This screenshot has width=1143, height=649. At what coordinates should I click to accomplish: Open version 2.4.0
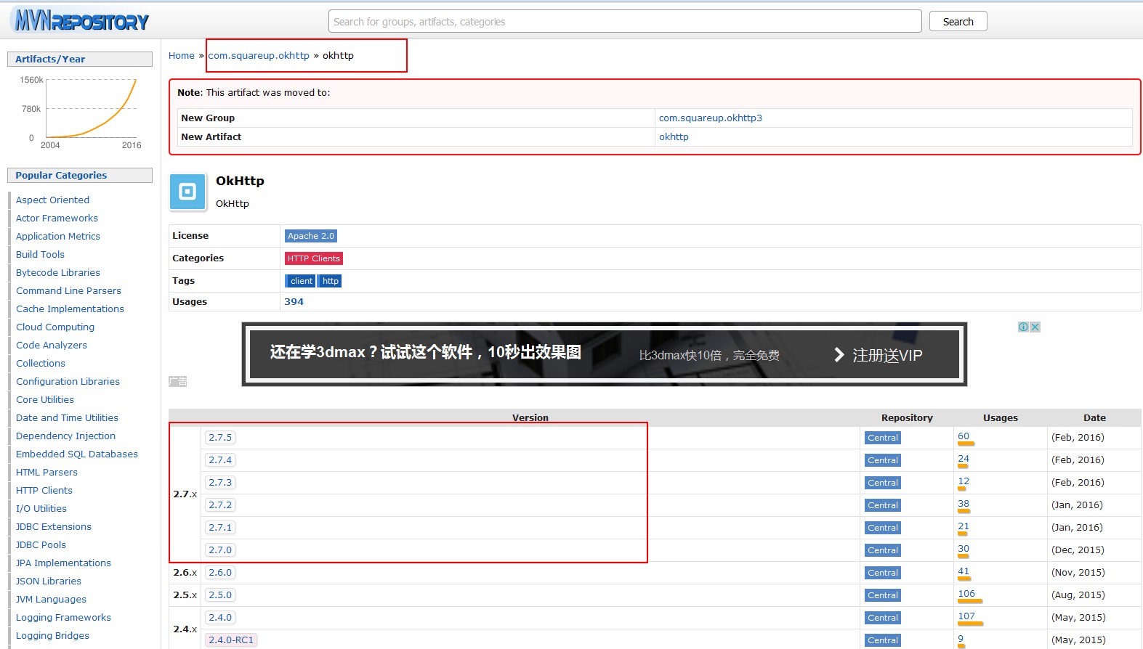pyautogui.click(x=220, y=618)
